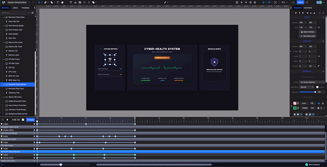Click the green stroke color swatch
327x167 pixels.
(295, 108)
